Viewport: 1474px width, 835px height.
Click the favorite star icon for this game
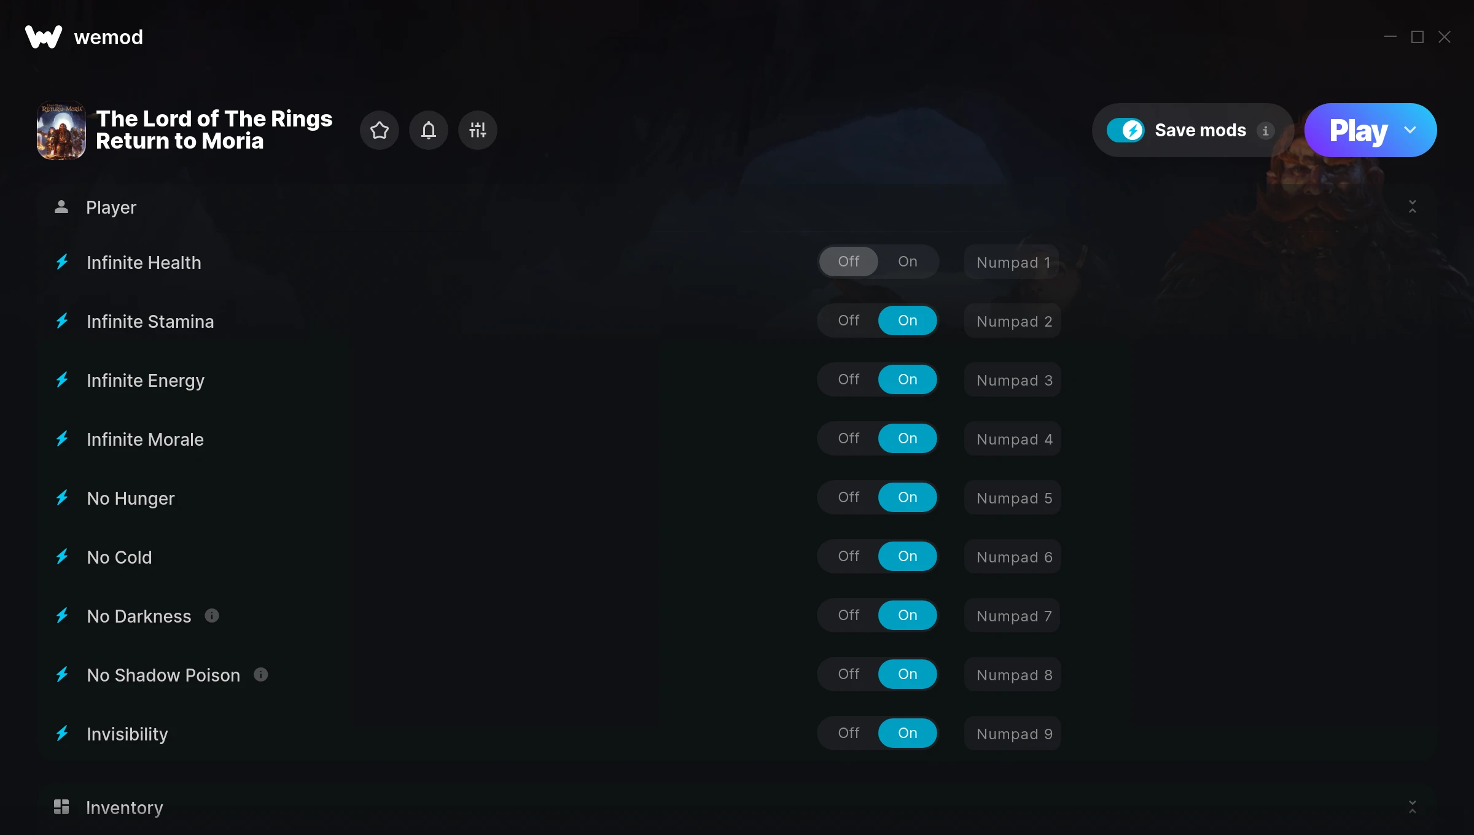pyautogui.click(x=380, y=128)
